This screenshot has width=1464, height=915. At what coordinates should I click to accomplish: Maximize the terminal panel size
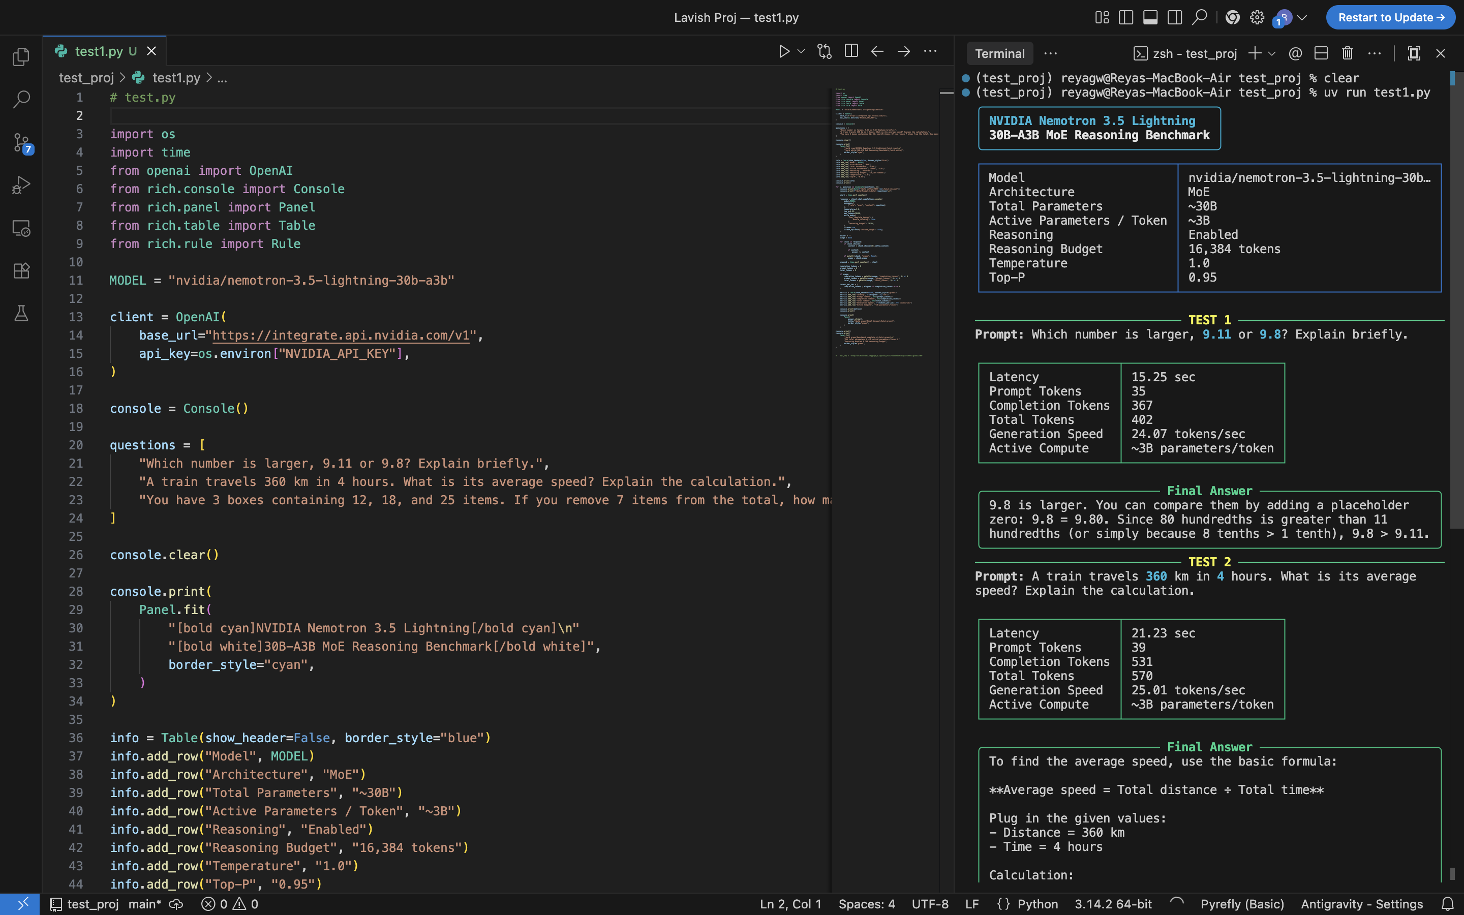coord(1414,53)
